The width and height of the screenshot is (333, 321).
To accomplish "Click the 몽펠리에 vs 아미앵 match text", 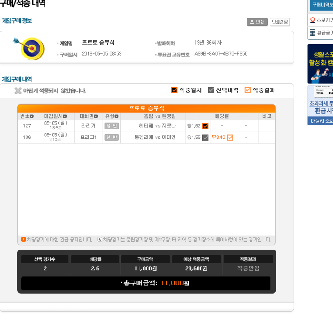I will [x=155, y=138].
